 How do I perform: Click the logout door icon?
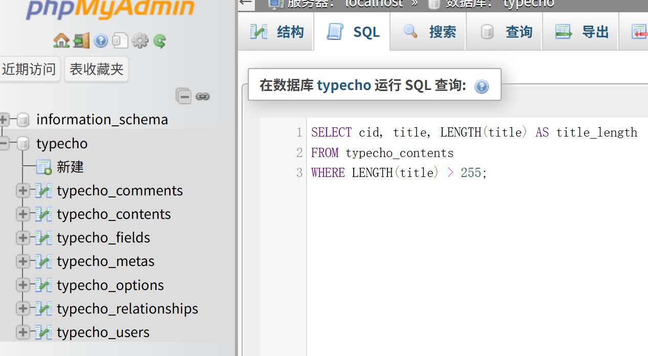pos(81,40)
